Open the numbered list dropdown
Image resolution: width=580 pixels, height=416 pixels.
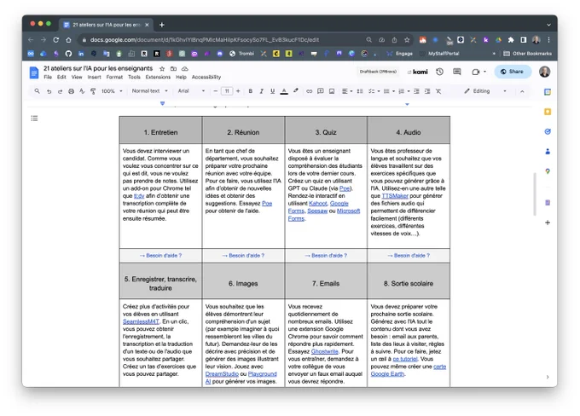(x=404, y=91)
